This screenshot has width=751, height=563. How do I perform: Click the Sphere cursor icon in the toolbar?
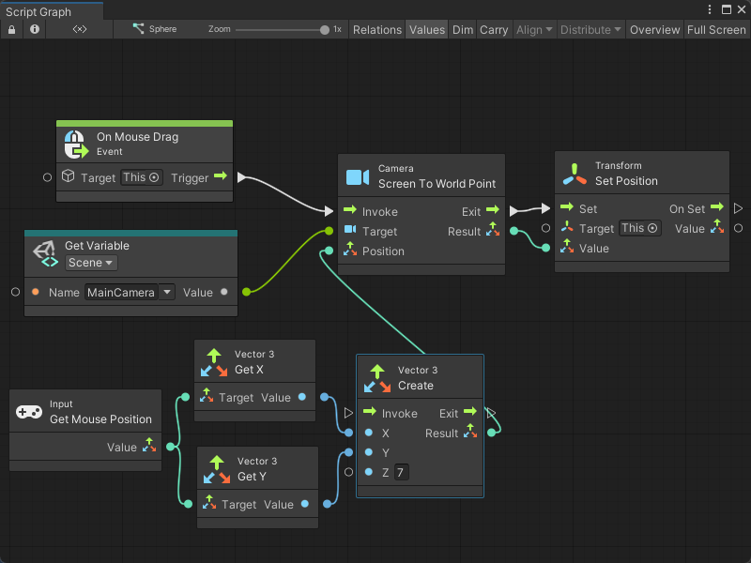139,29
